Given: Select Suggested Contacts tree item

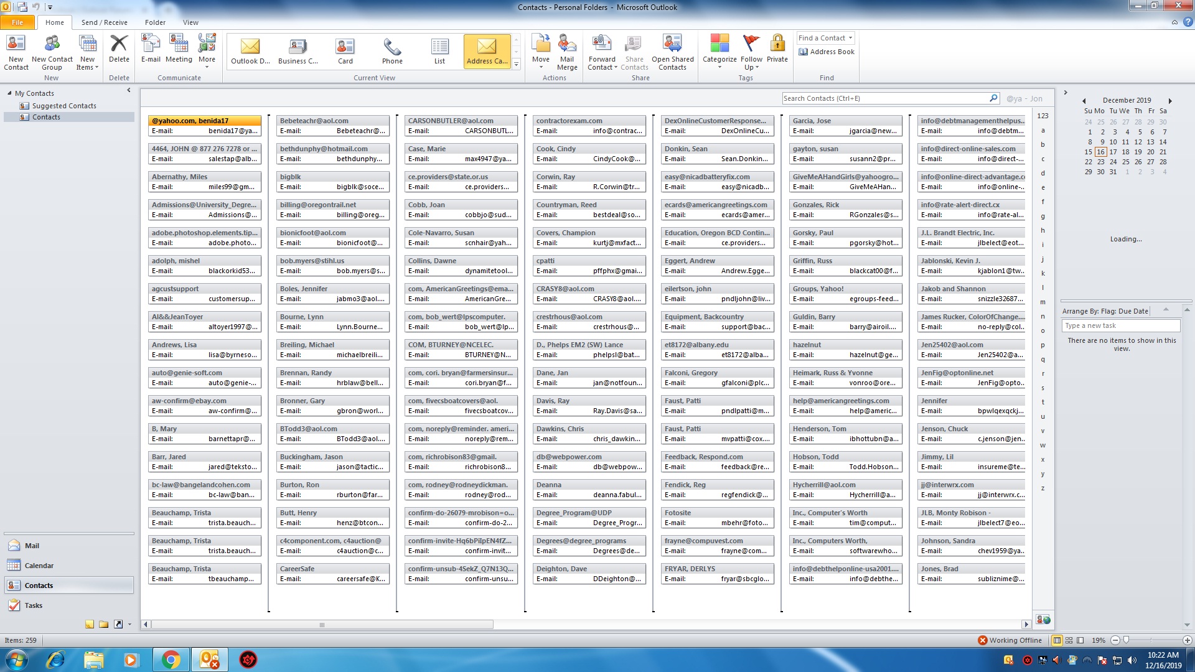Looking at the screenshot, I should coord(65,105).
